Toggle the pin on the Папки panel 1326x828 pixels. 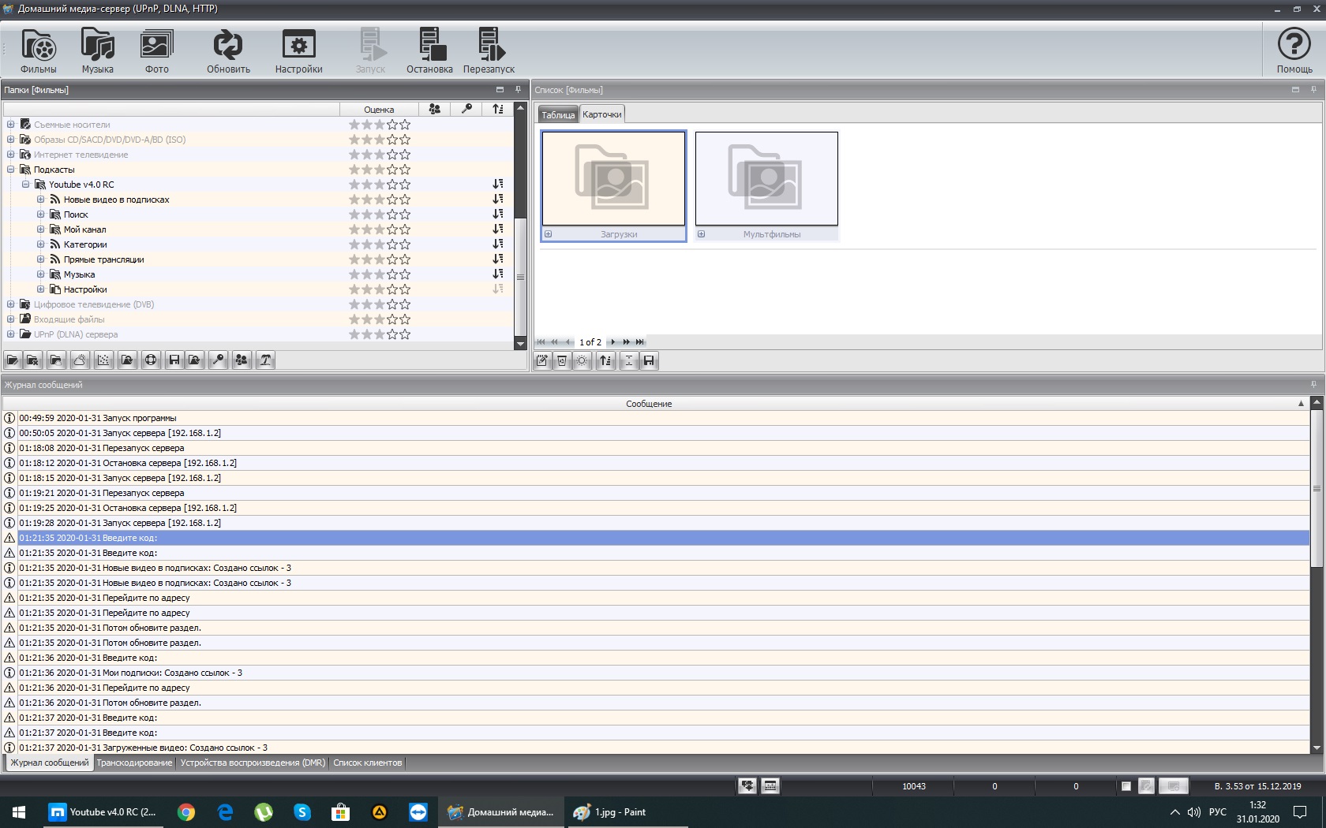point(518,90)
